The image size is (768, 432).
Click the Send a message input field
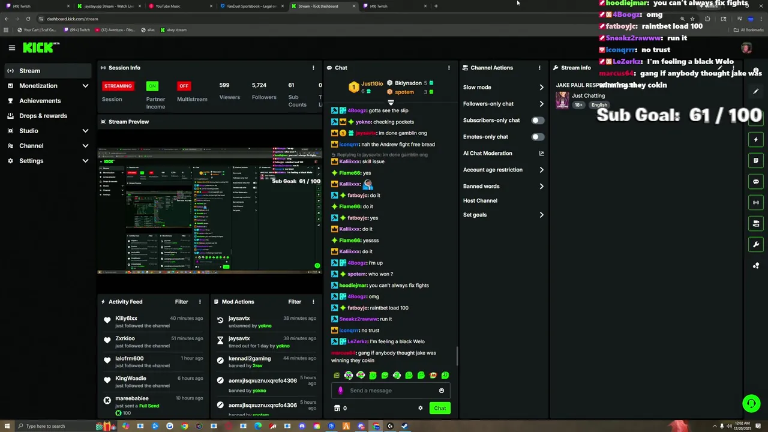click(391, 391)
